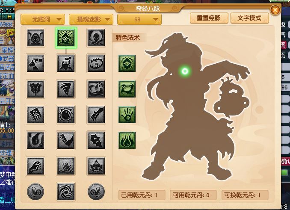
Task: Open the level 69 dropdown
Action: [139, 19]
